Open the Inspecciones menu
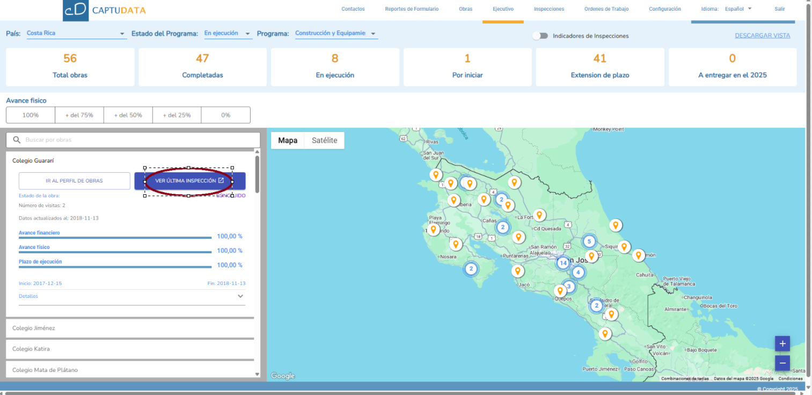The height and width of the screenshot is (395, 812). pos(548,9)
